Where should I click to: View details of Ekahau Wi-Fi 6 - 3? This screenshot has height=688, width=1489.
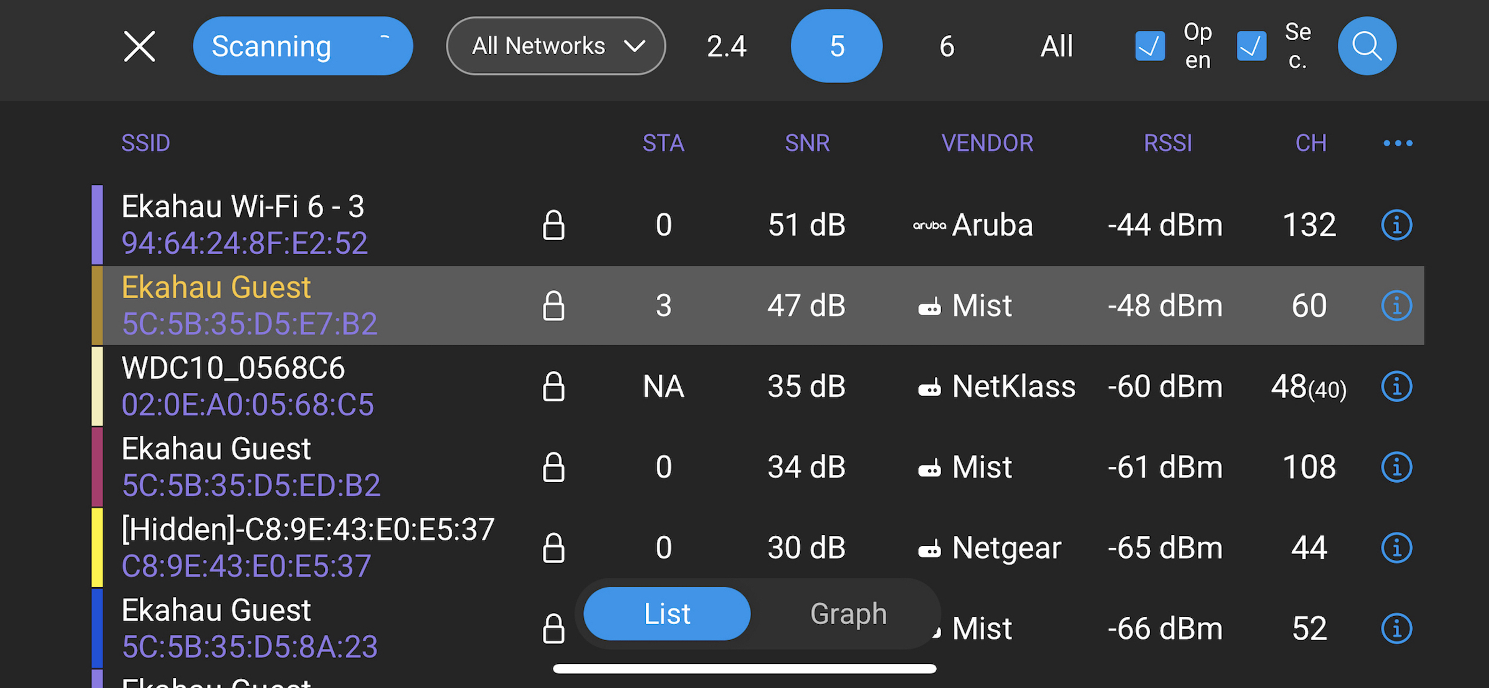[1396, 225]
